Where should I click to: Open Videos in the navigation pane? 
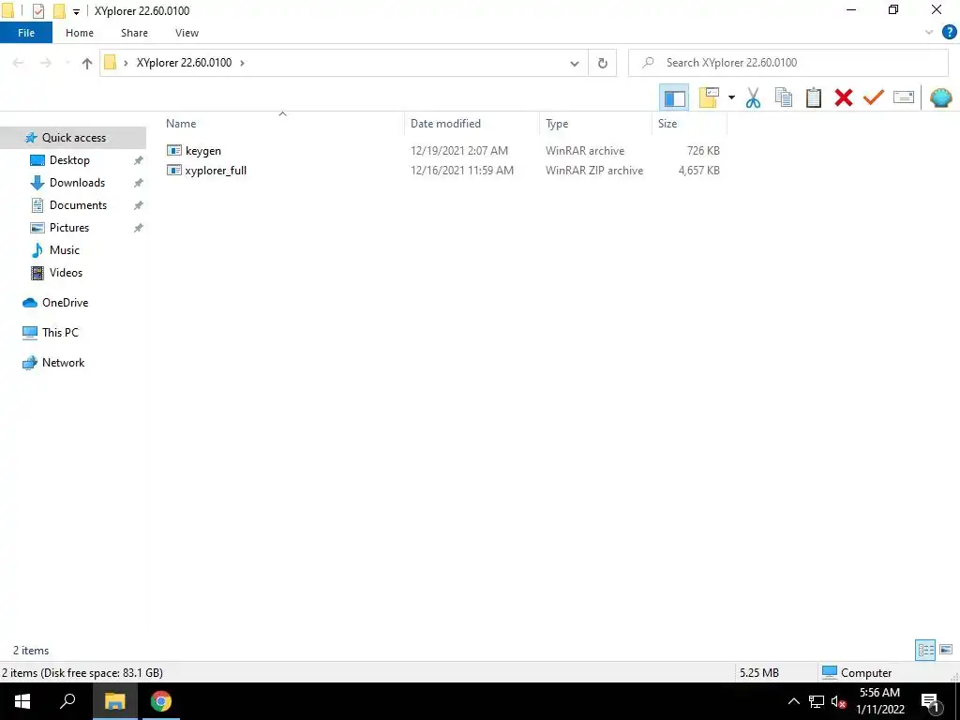(66, 273)
